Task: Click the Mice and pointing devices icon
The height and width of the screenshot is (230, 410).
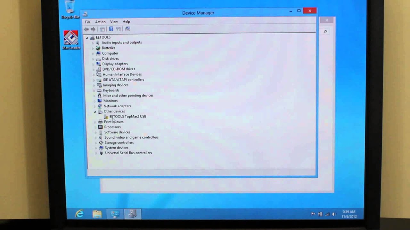Action: [x=100, y=96]
